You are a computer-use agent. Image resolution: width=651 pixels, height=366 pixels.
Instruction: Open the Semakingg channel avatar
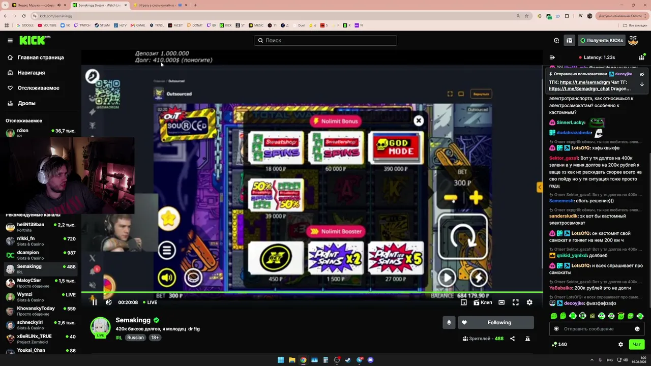coord(100,327)
